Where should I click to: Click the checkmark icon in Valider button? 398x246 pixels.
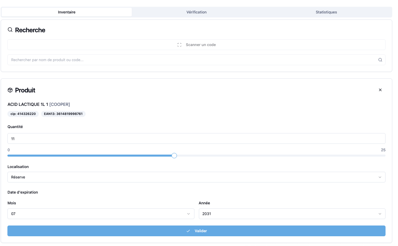pyautogui.click(x=188, y=231)
